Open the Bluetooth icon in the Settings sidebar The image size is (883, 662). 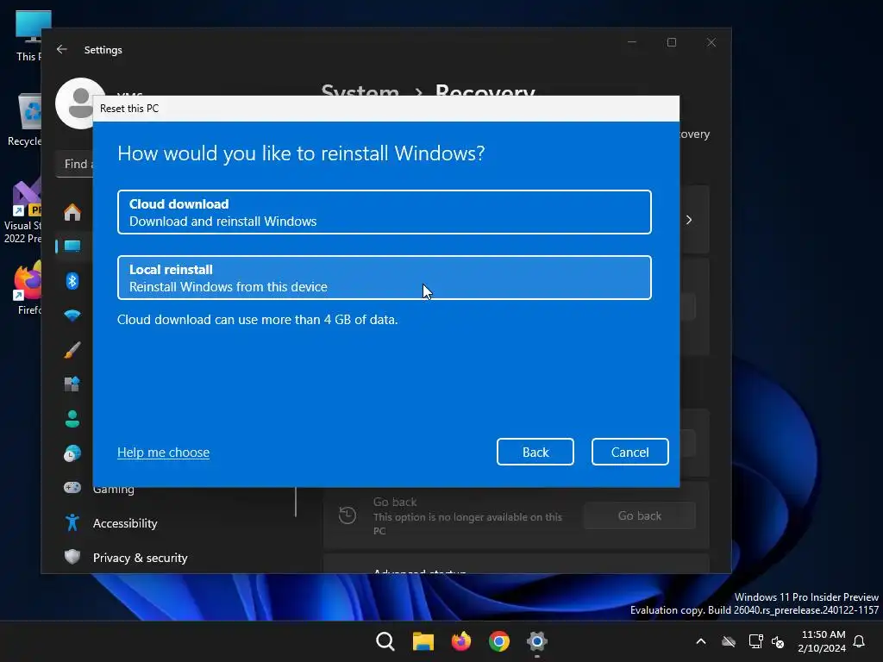click(x=72, y=280)
